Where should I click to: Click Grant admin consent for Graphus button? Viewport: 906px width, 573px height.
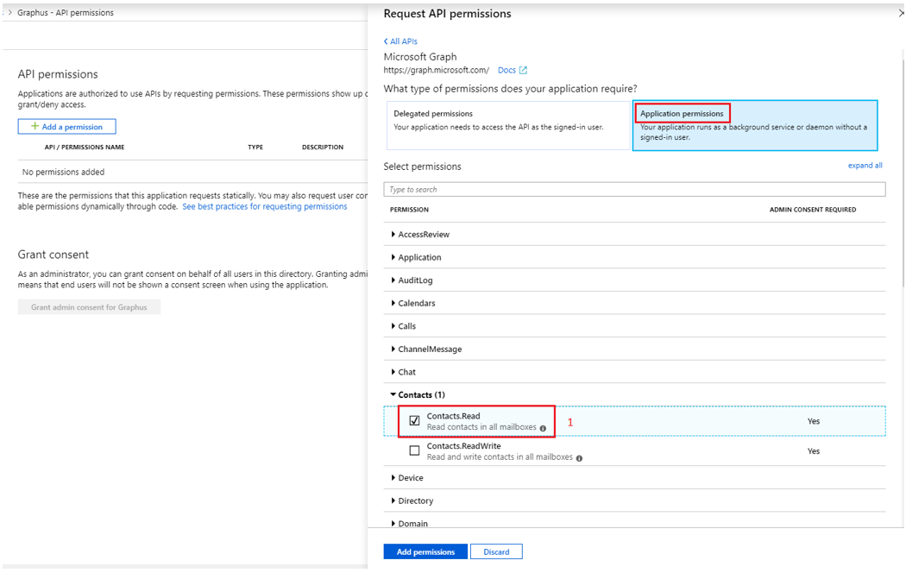pyautogui.click(x=89, y=307)
